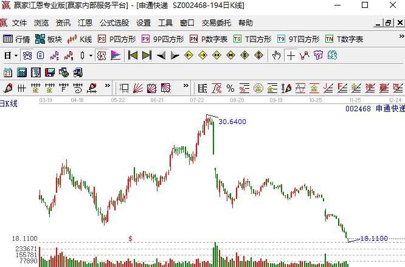Open the 交易委托 menu
The width and height of the screenshot is (405, 267).
point(216,23)
